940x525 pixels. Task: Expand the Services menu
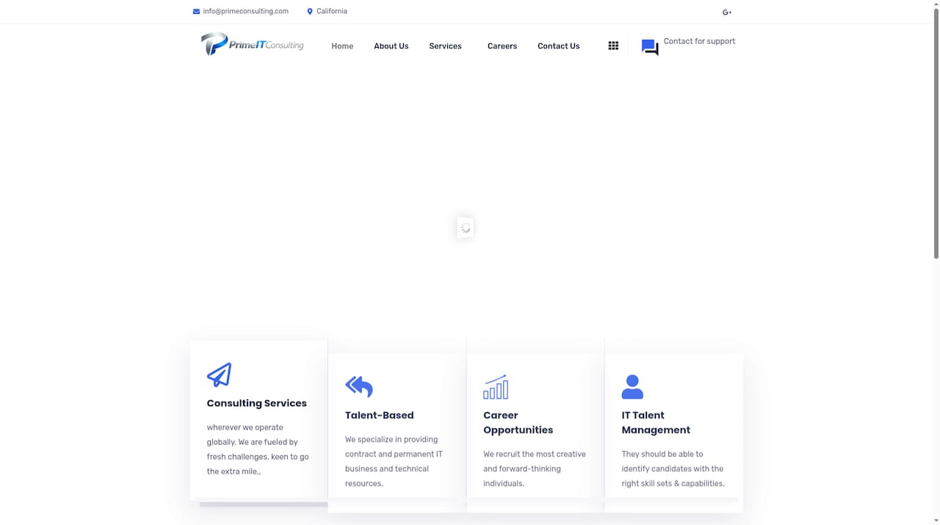tap(445, 46)
